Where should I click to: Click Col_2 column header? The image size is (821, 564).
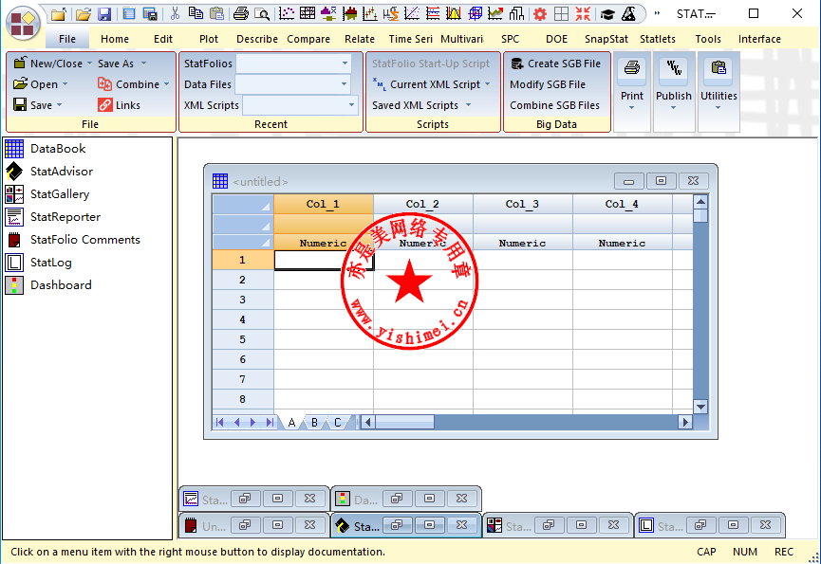(x=423, y=204)
